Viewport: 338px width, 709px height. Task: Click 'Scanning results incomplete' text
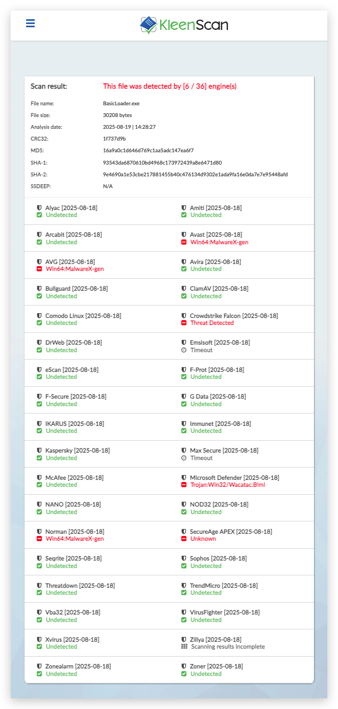(228, 646)
